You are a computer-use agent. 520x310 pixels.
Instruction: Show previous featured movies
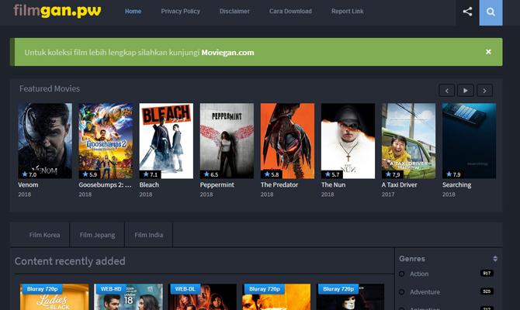pos(447,91)
